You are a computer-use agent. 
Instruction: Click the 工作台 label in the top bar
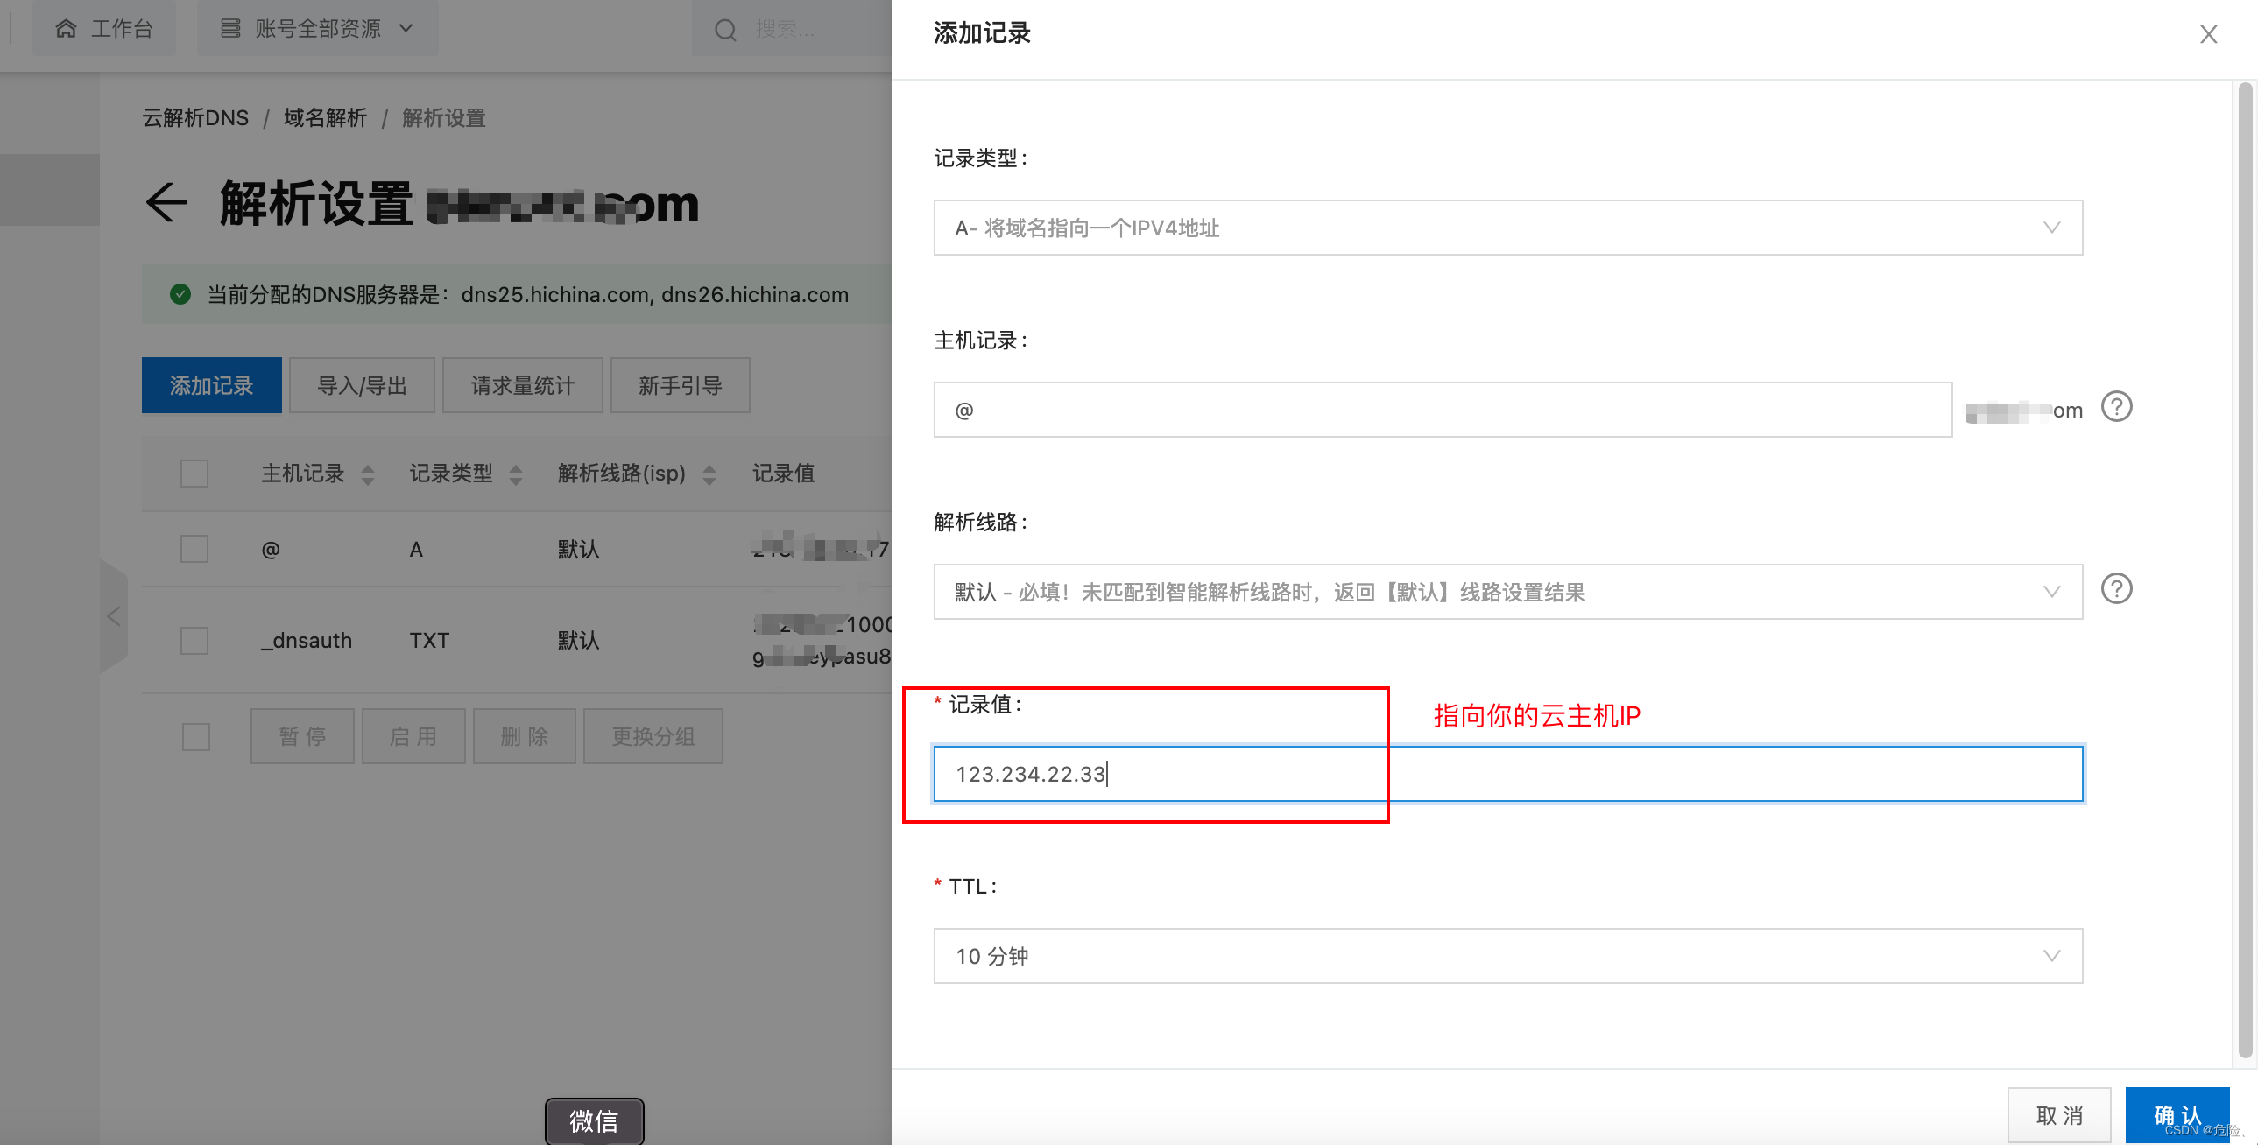[x=122, y=29]
